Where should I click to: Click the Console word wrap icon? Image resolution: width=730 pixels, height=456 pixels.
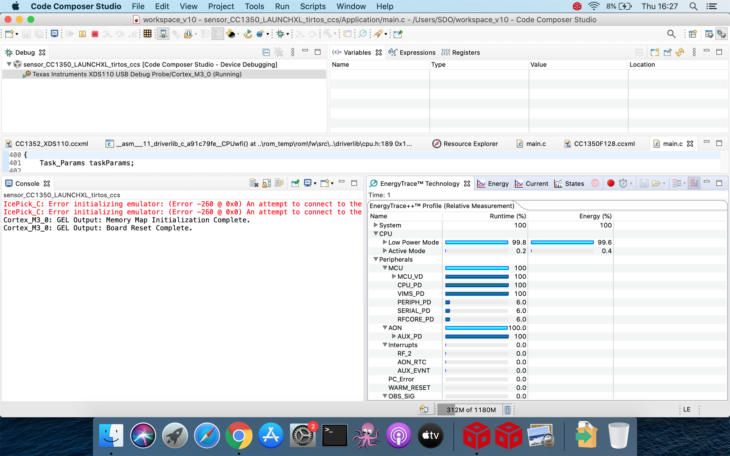(x=279, y=183)
